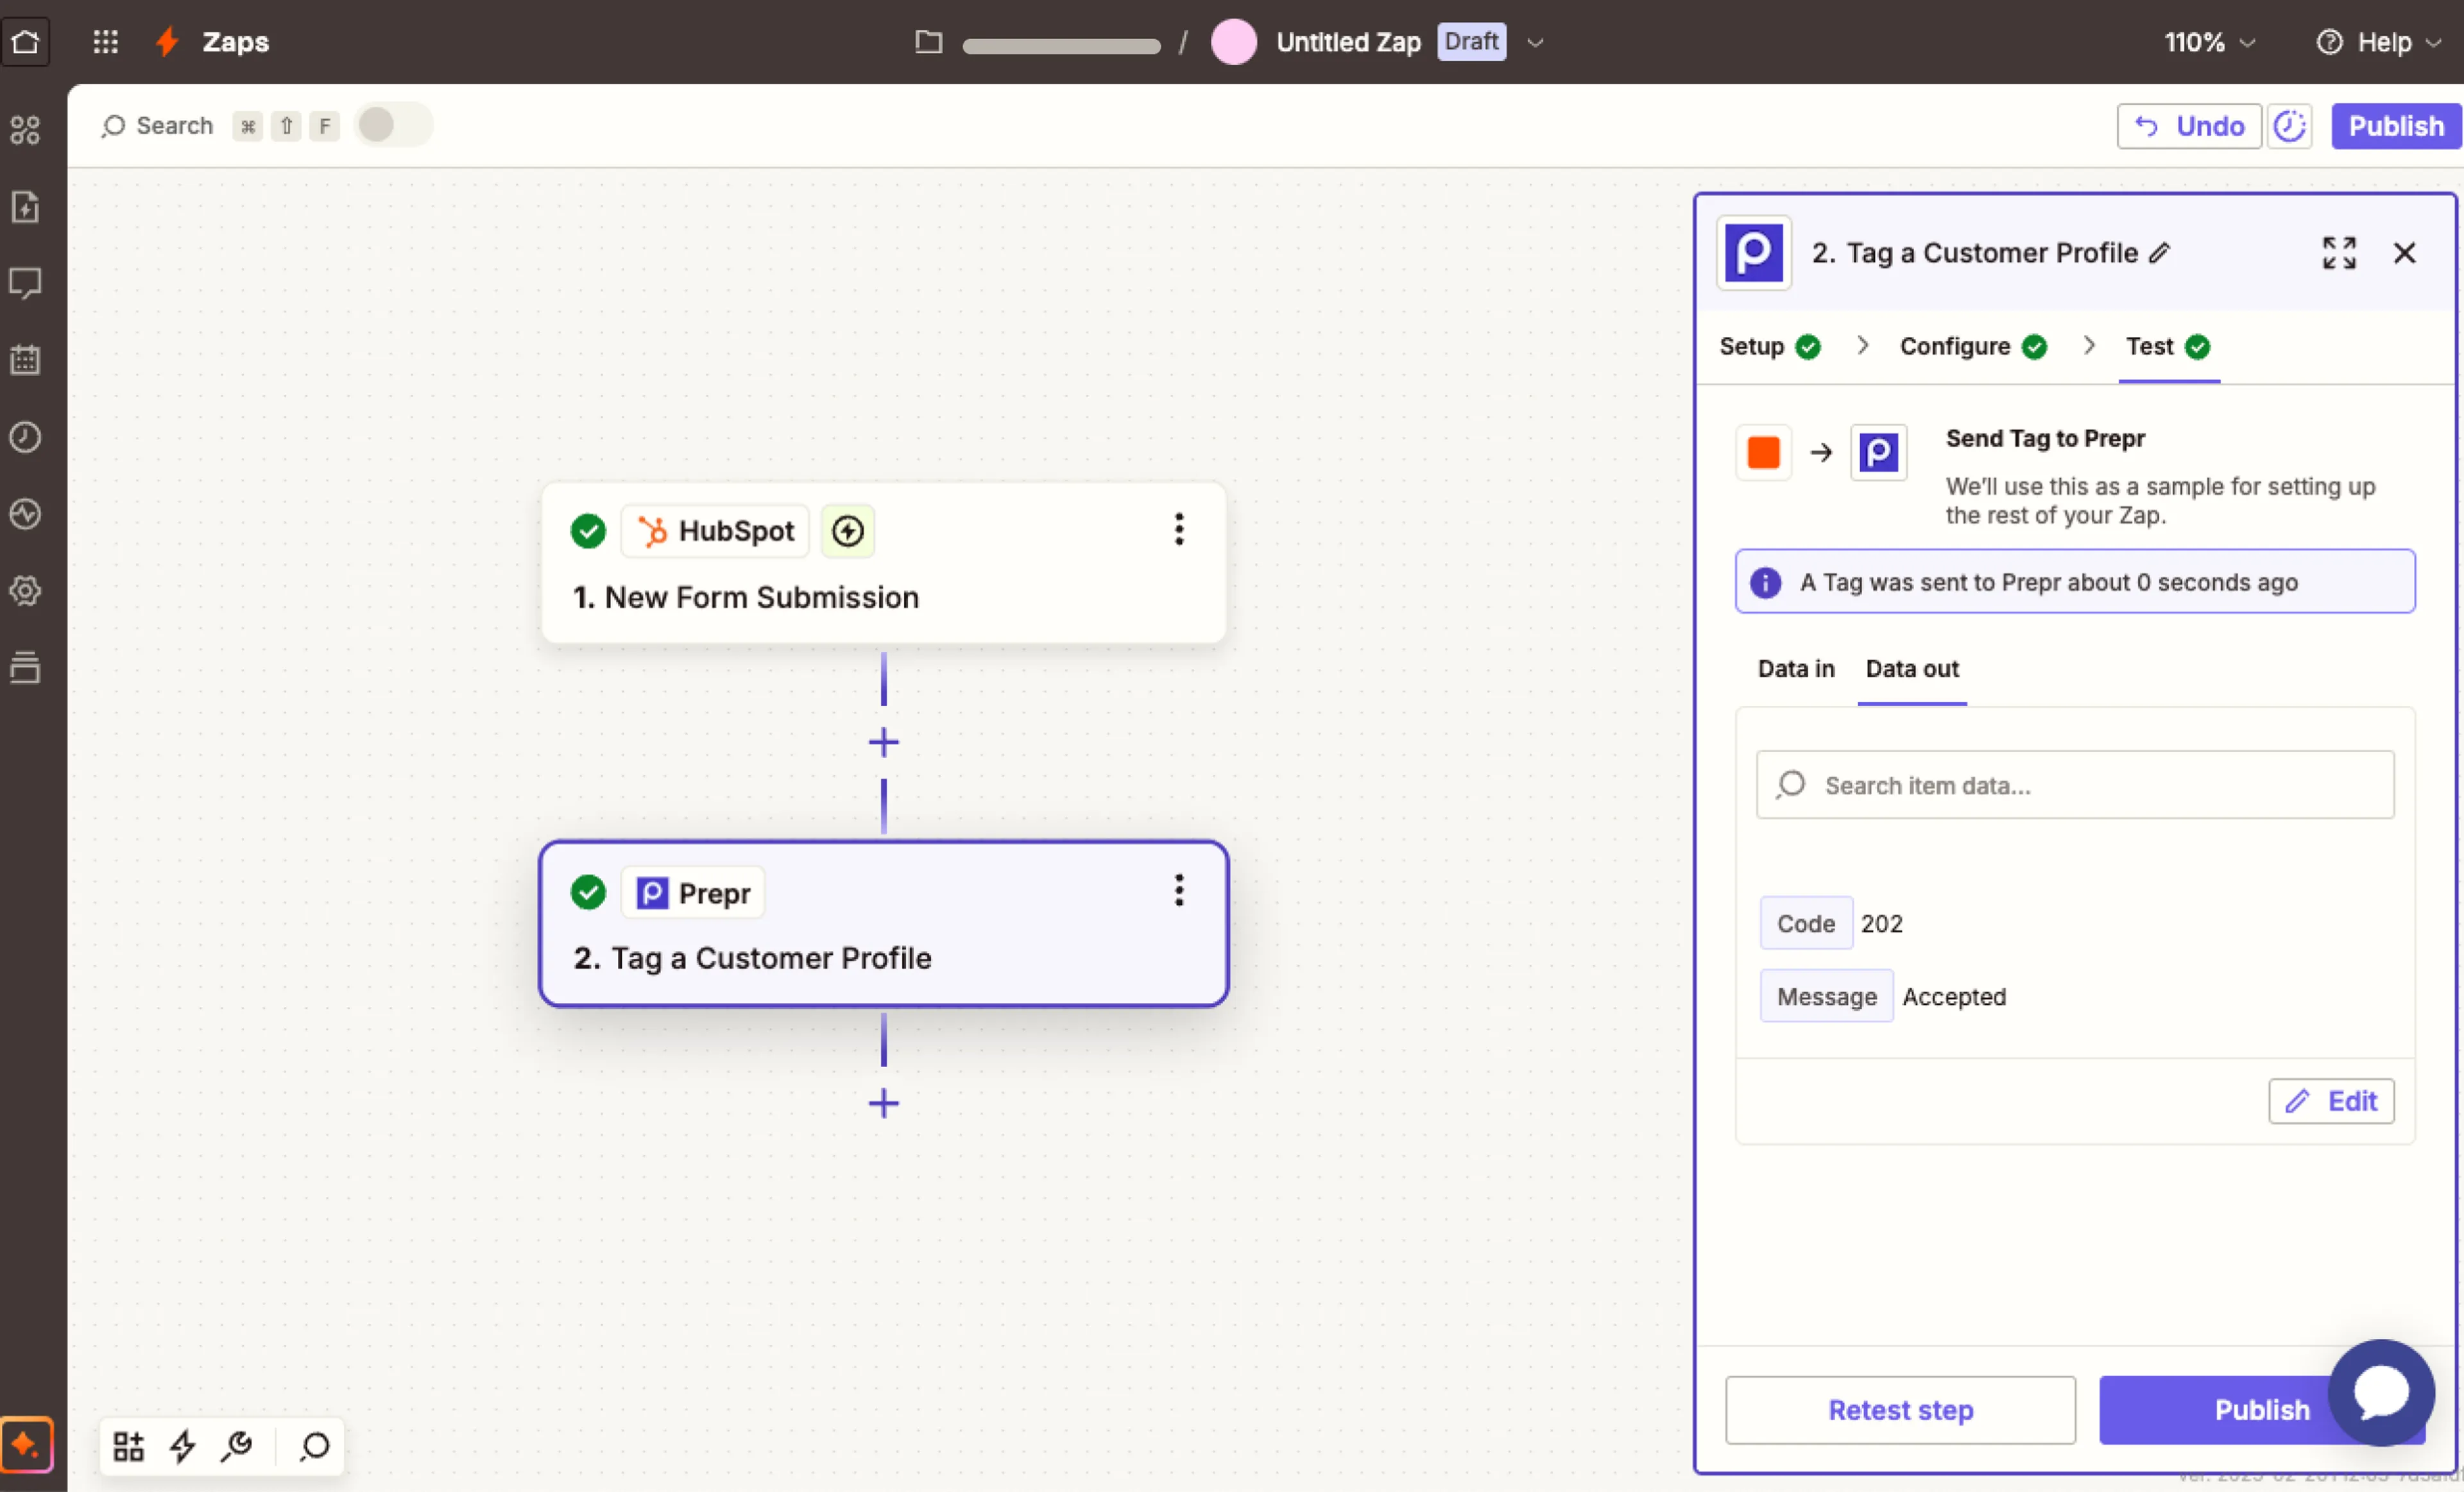Open the sidebar activity pulse icon

click(x=25, y=513)
